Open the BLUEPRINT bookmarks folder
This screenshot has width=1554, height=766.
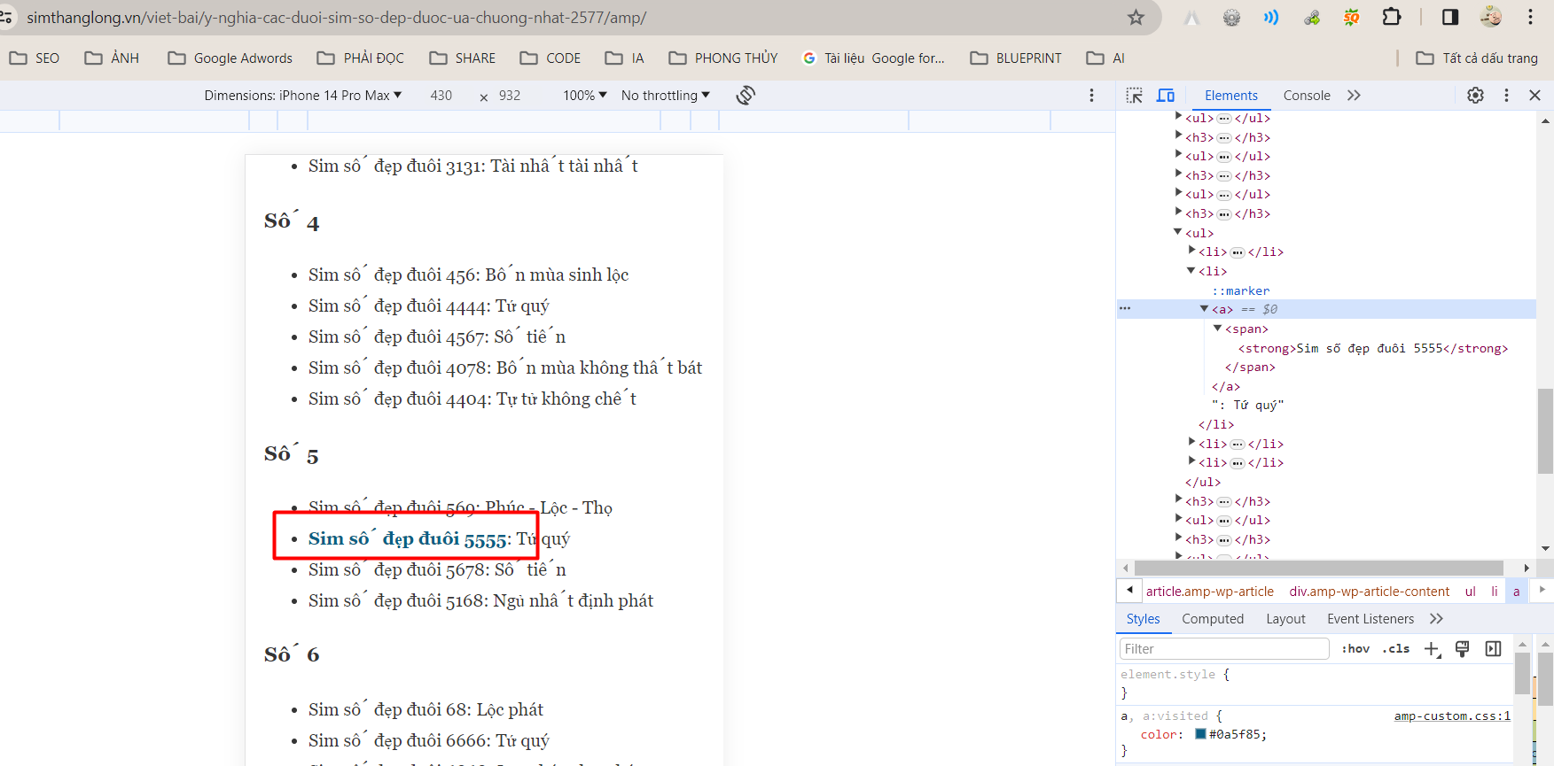coord(1016,58)
